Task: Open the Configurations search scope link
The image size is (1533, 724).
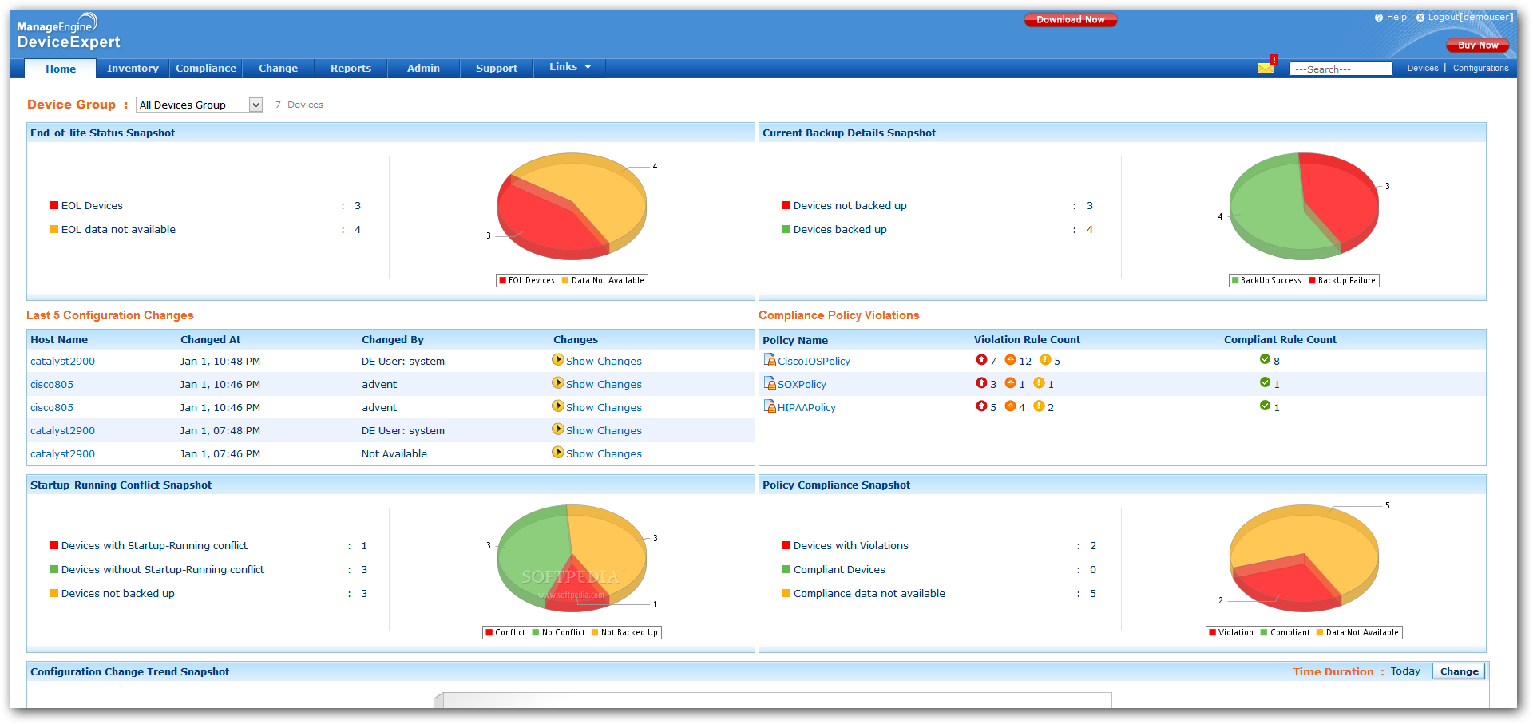Action: pos(1480,69)
